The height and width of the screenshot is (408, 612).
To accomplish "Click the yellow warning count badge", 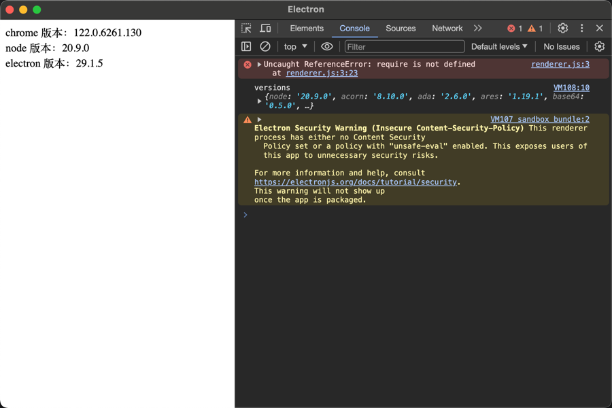I will click(x=534, y=29).
